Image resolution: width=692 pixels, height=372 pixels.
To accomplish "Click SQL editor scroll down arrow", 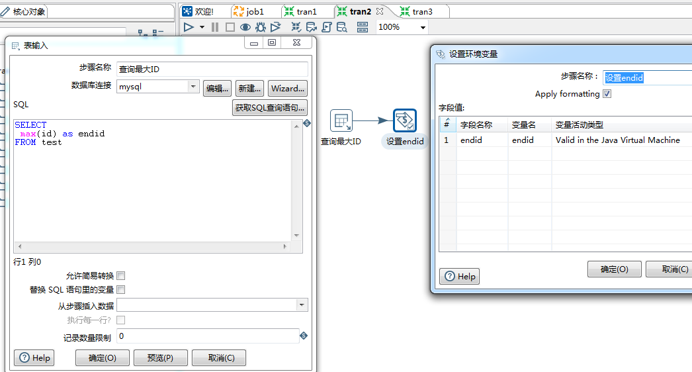I will coord(296,236).
